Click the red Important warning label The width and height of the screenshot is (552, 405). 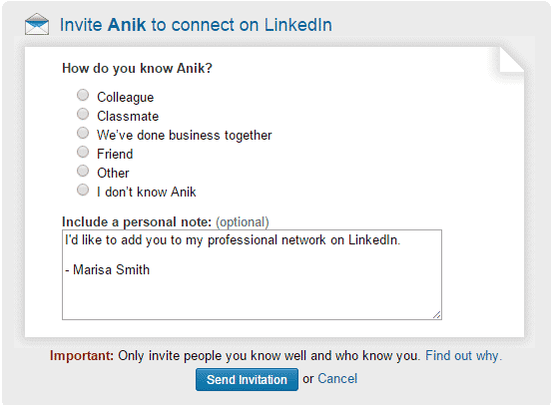coord(82,355)
